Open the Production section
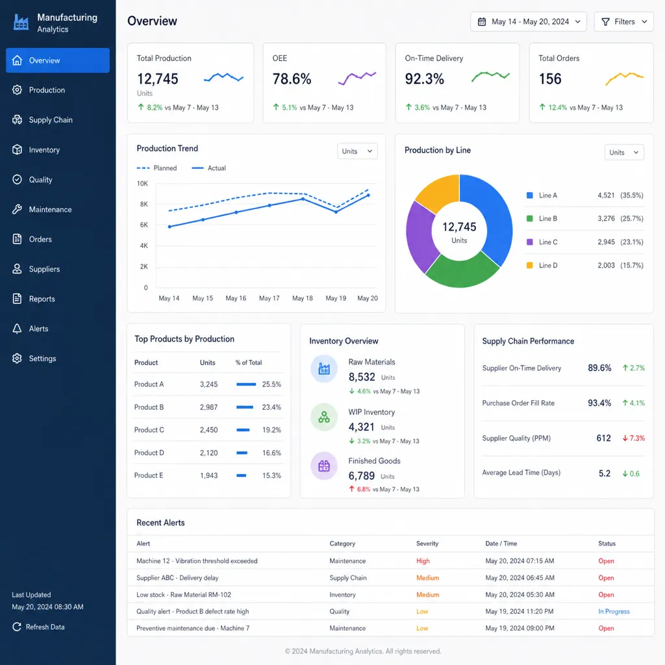The height and width of the screenshot is (665, 665). (x=58, y=90)
